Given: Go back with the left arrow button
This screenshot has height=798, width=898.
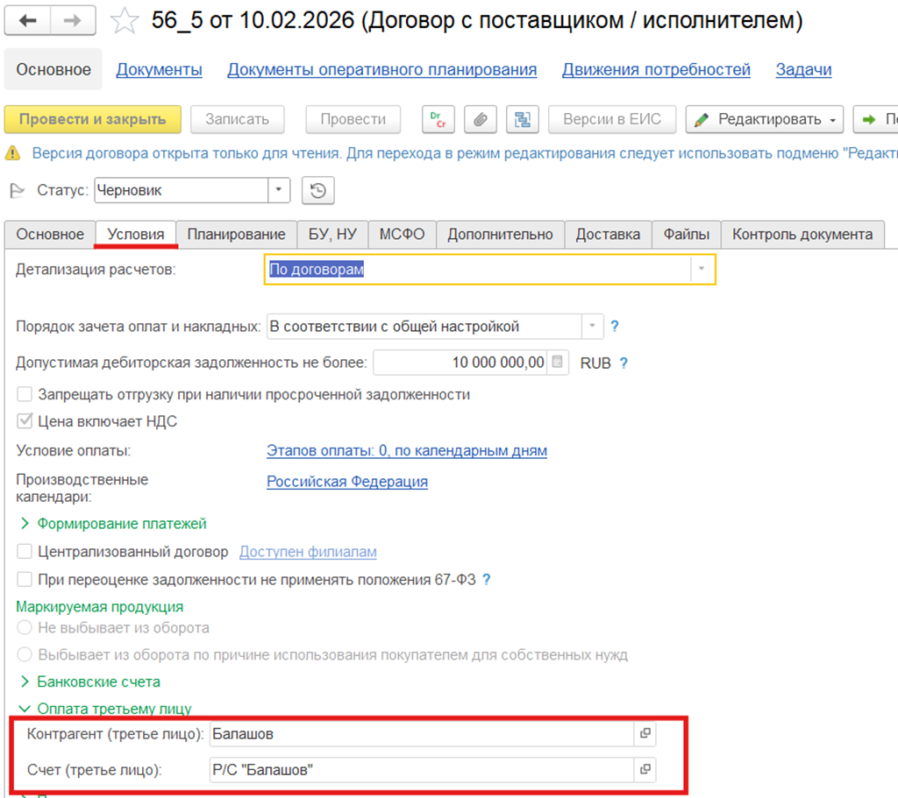Looking at the screenshot, I should (x=27, y=21).
